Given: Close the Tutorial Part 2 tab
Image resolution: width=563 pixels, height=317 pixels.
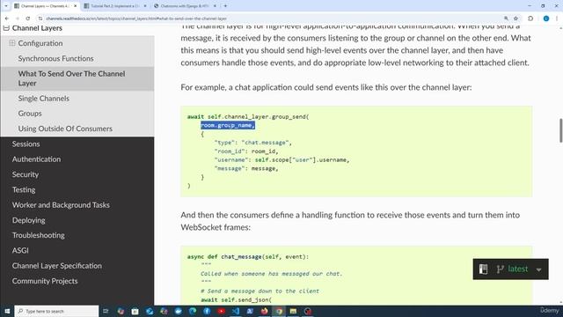Looking at the screenshot, I should pyautogui.click(x=145, y=6).
